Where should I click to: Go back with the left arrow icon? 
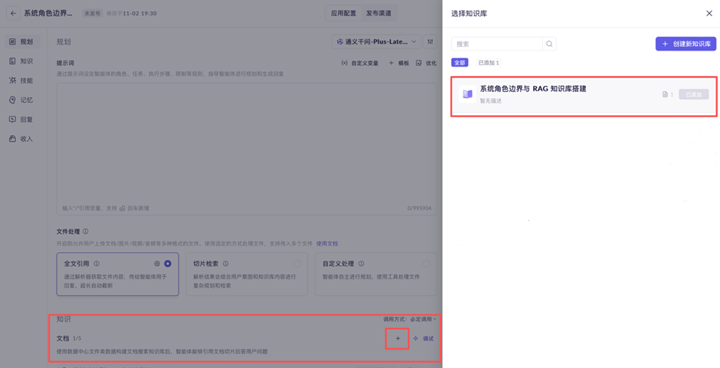(13, 13)
